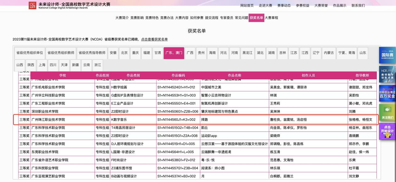
Task: Open the 国际赛 sidebar banner
Action: point(387,56)
